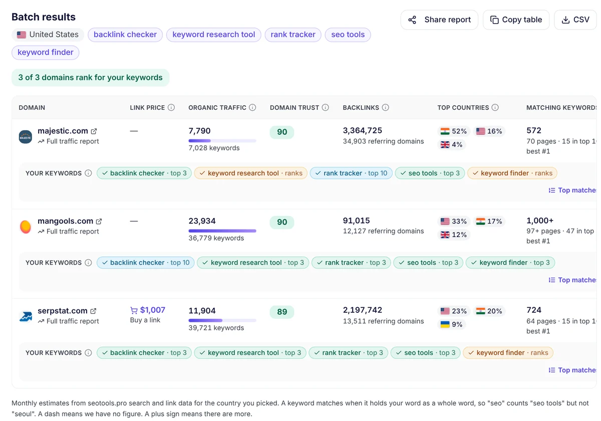601x421 pixels.
Task: Click the majestic.com domain name
Action: (x=63, y=131)
